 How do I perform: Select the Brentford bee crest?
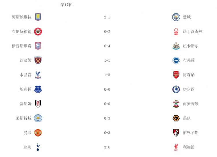point(38,31)
